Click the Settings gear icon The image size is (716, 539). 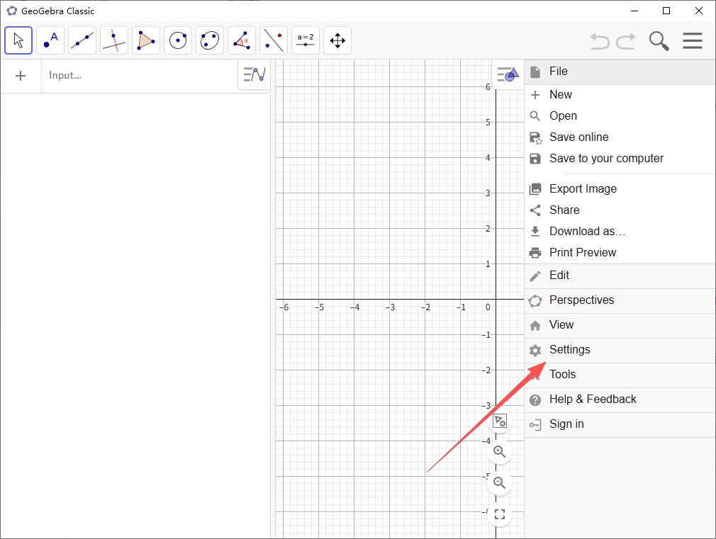[x=535, y=350]
